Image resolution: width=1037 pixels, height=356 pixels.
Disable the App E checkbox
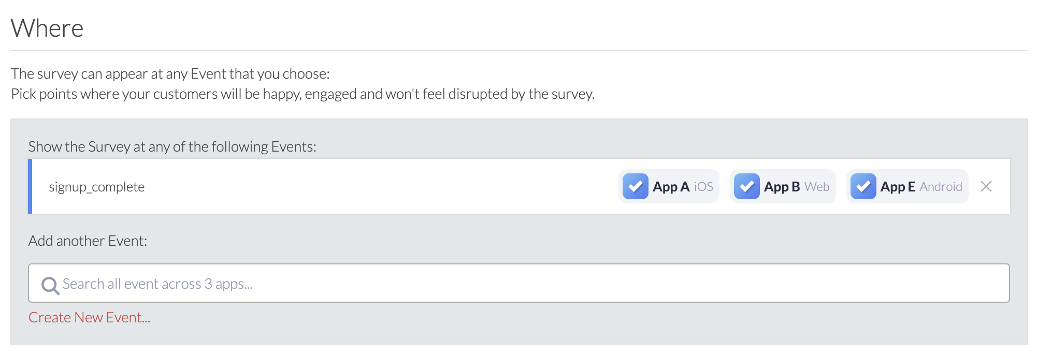coord(863,186)
